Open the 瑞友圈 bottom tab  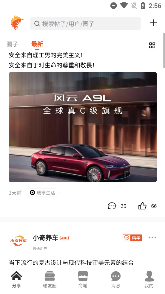(50, 279)
